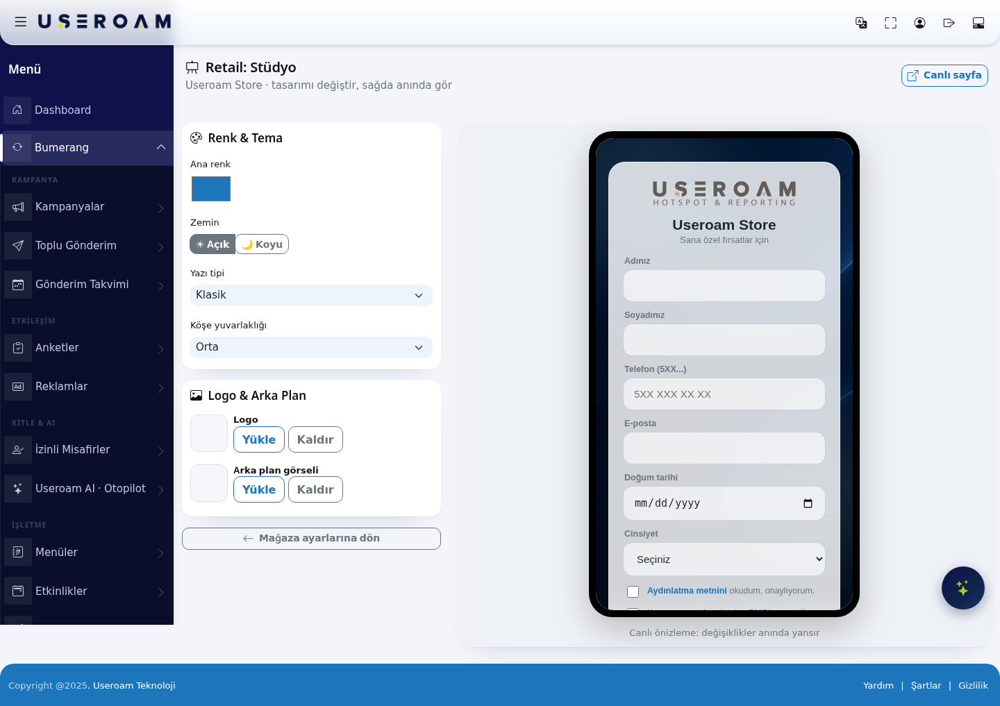The width and height of the screenshot is (1000, 706).
Task: Click Yükle for Arka plan görseli
Action: click(259, 489)
